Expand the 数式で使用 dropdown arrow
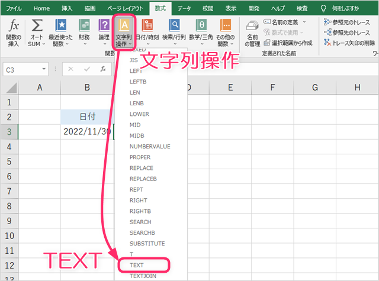 (301, 33)
